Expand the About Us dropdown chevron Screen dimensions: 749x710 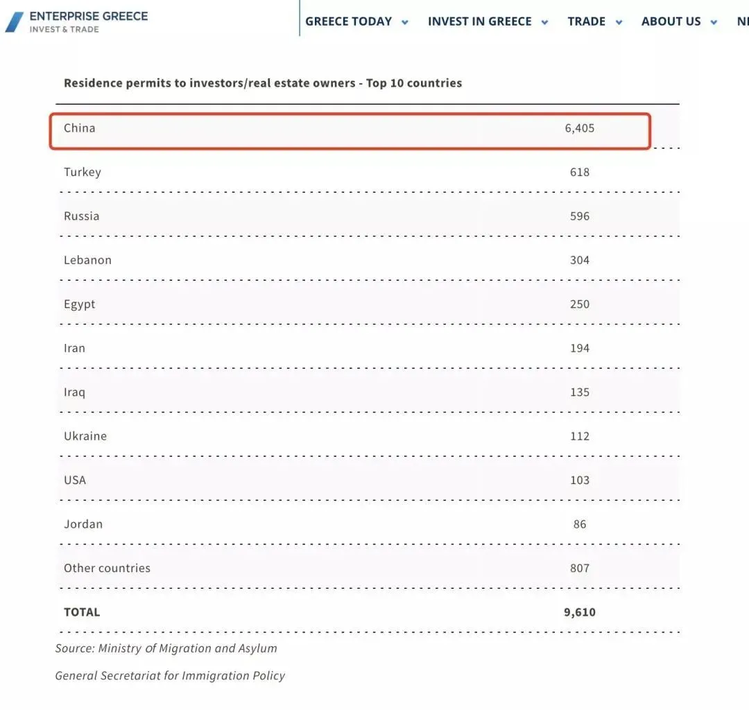(714, 22)
